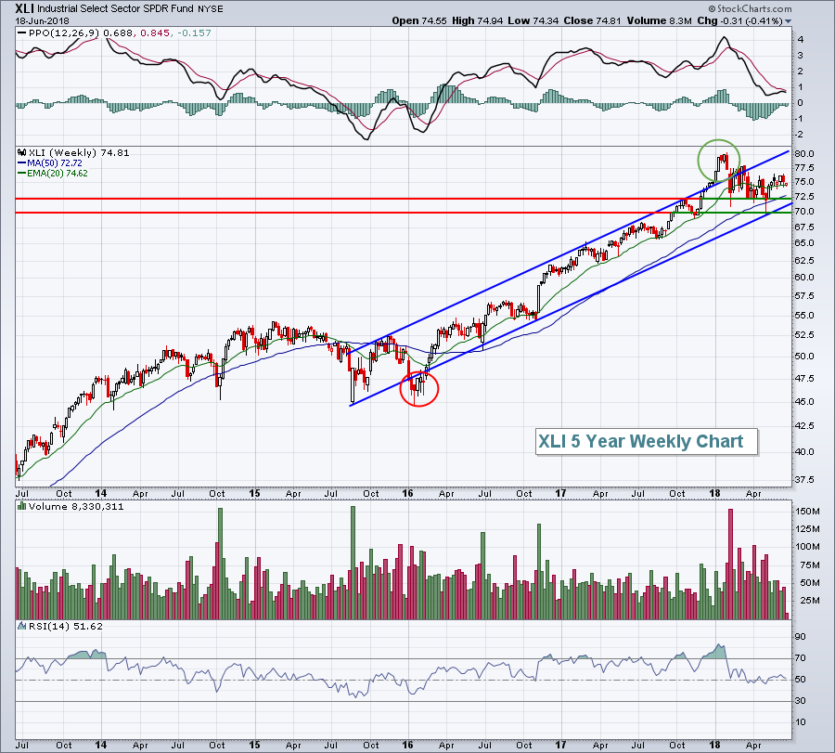Click the XLI ticker symbol title
The height and width of the screenshot is (753, 835).
point(24,8)
